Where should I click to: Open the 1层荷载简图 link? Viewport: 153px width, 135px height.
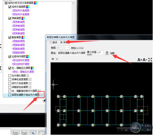pos(18,22)
